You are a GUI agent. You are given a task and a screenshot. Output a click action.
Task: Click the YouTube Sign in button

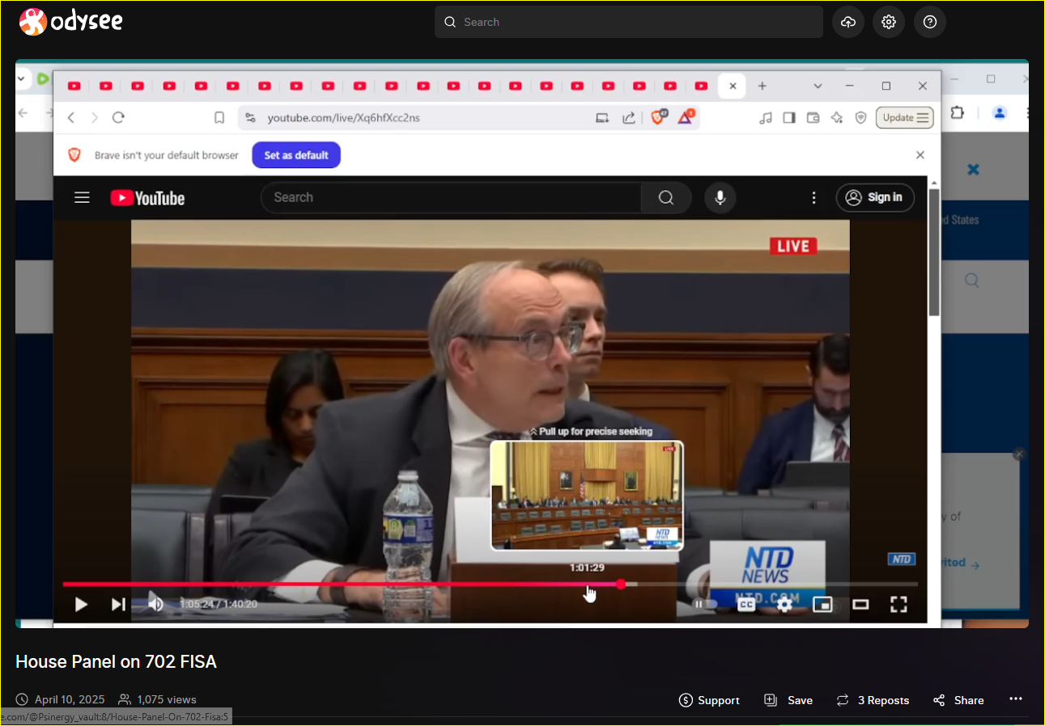click(x=875, y=197)
